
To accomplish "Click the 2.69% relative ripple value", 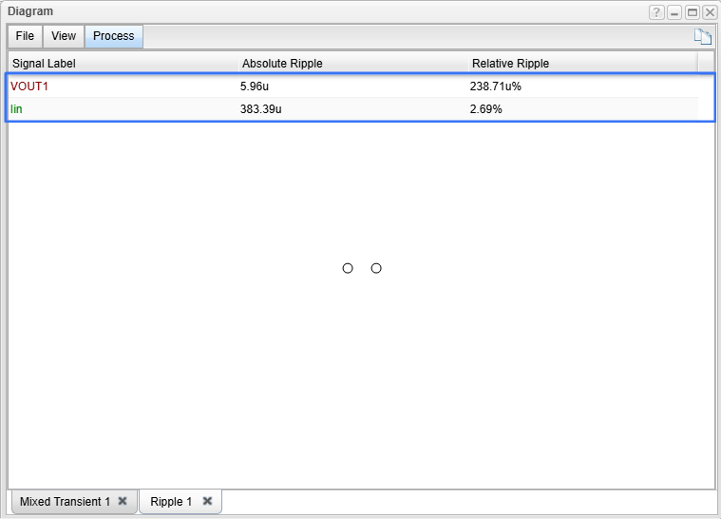I will tap(486, 109).
